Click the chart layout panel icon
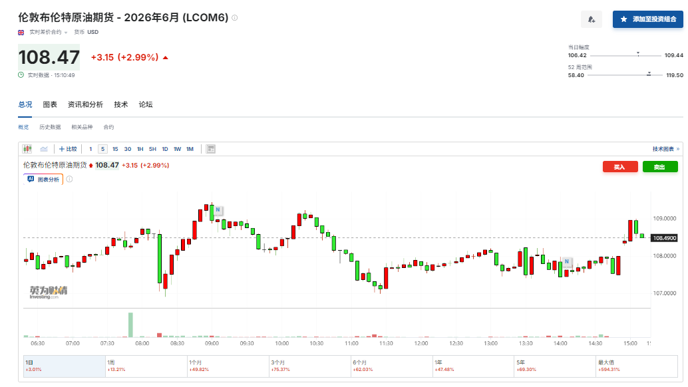The image size is (688, 387). (211, 149)
